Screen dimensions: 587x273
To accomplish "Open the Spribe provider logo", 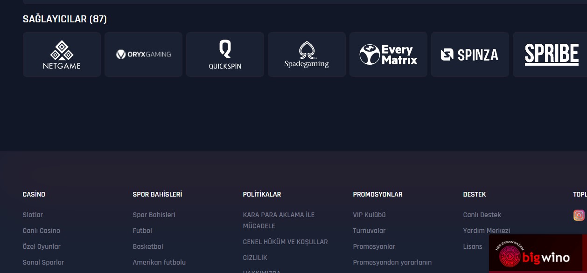I will tap(551, 55).
